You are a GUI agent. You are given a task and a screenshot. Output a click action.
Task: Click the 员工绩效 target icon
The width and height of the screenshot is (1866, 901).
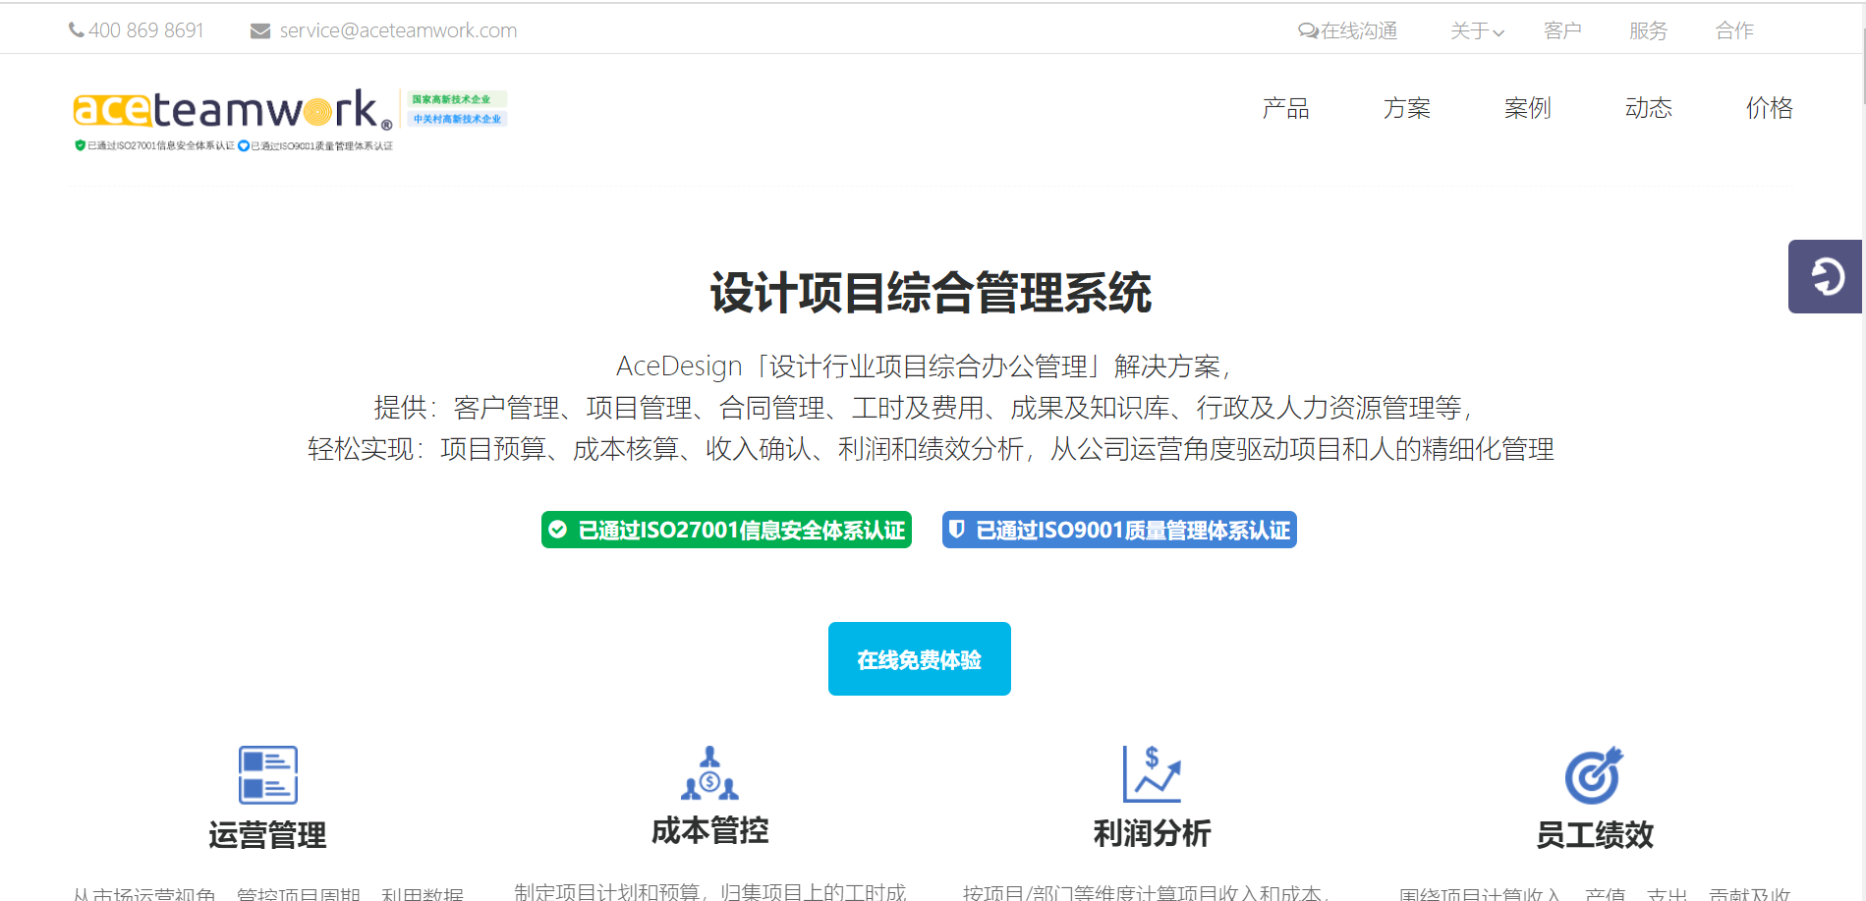pyautogui.click(x=1594, y=775)
